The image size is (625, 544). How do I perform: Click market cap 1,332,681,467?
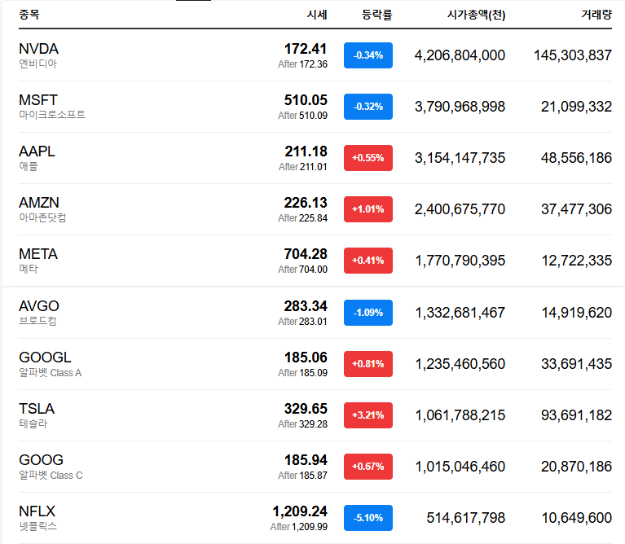460,313
